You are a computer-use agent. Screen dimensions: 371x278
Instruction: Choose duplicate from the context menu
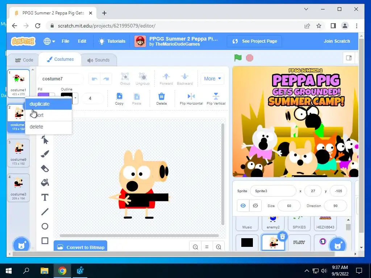pyautogui.click(x=49, y=104)
